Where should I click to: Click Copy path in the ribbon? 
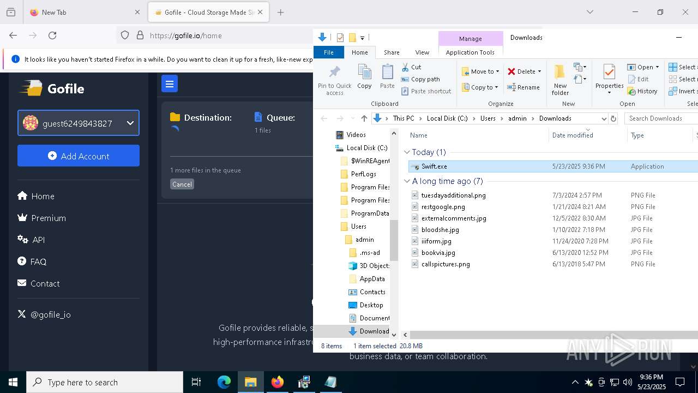(x=420, y=79)
